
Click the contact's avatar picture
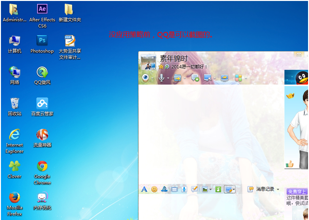pyautogui.click(x=148, y=62)
